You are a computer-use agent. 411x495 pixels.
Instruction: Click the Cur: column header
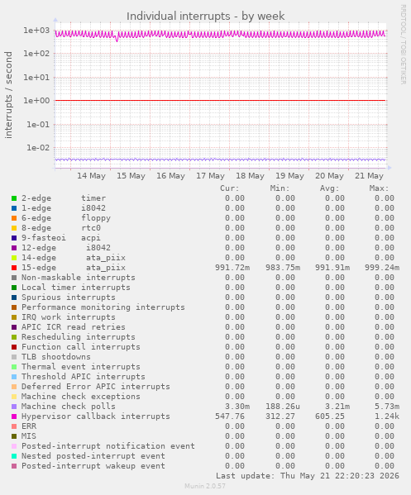[x=230, y=188]
